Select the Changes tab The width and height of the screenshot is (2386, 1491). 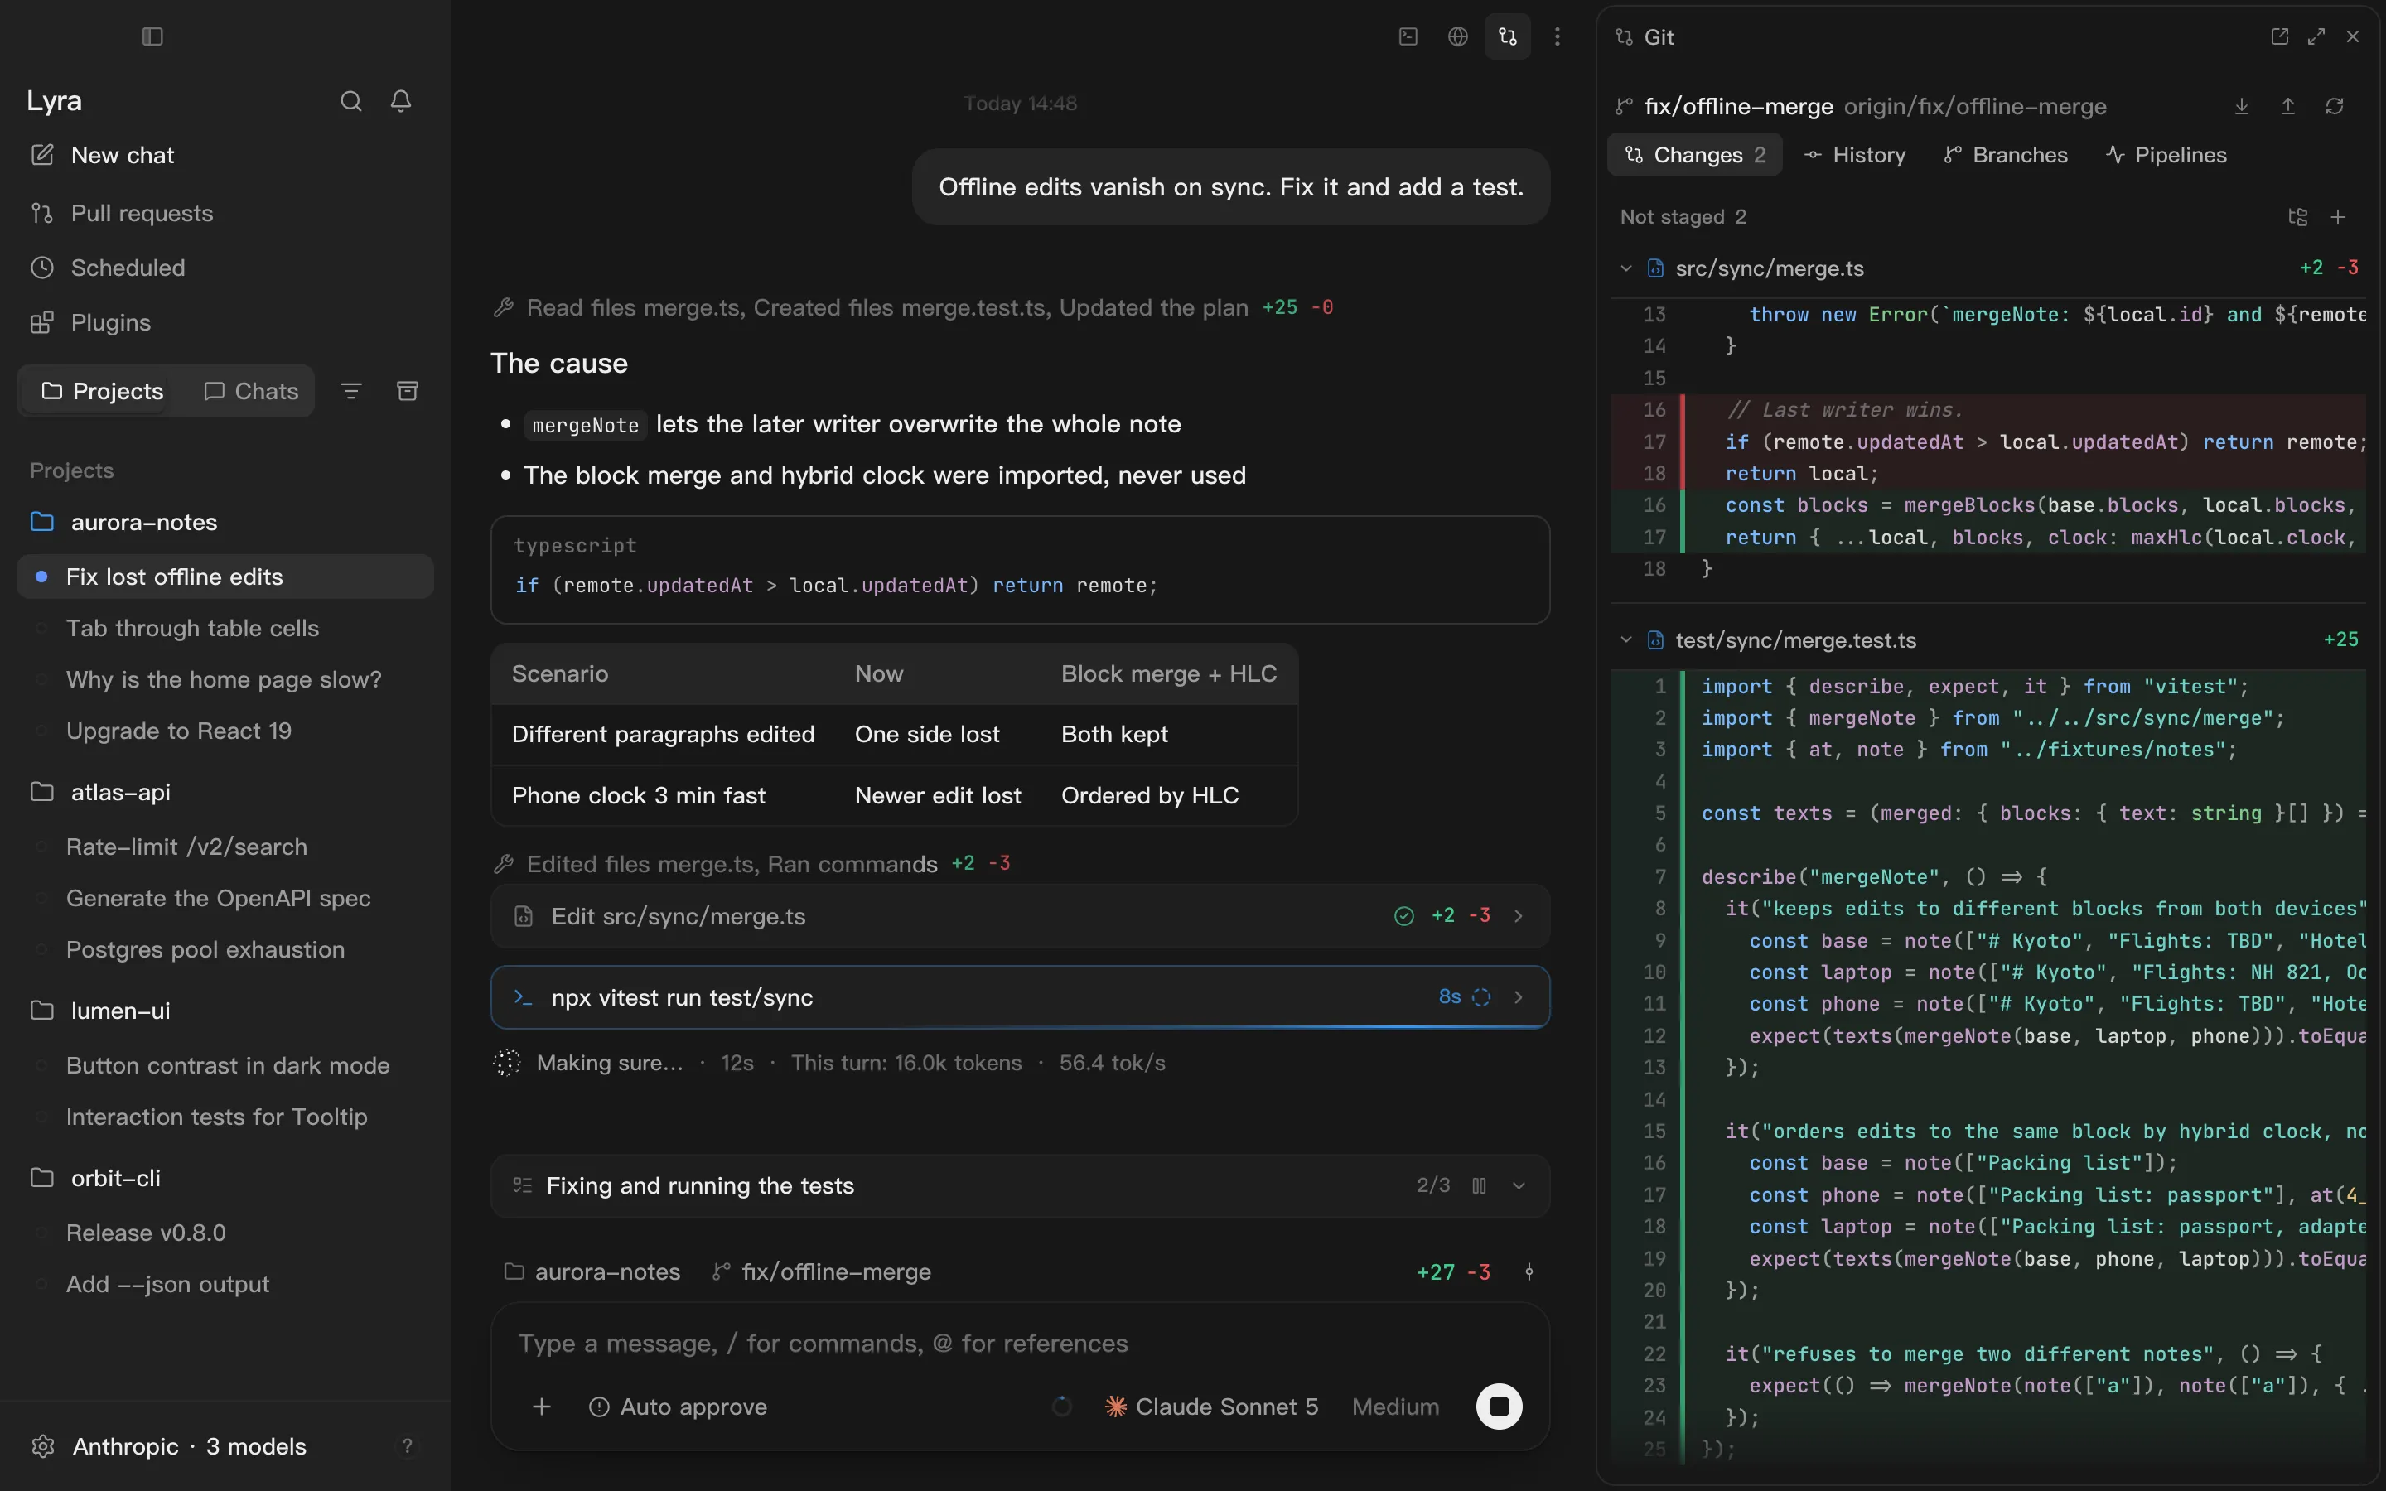[x=1695, y=155]
